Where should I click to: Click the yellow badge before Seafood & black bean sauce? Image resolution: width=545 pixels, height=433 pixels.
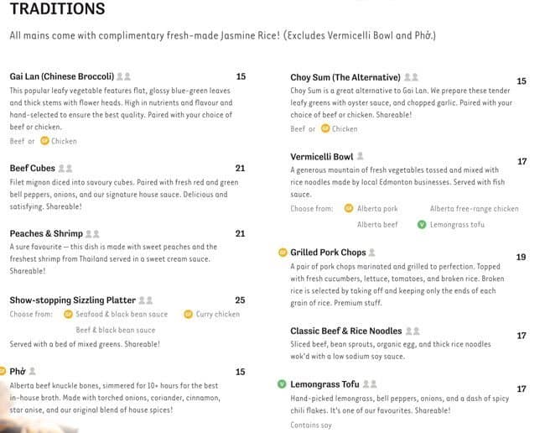[69, 314]
